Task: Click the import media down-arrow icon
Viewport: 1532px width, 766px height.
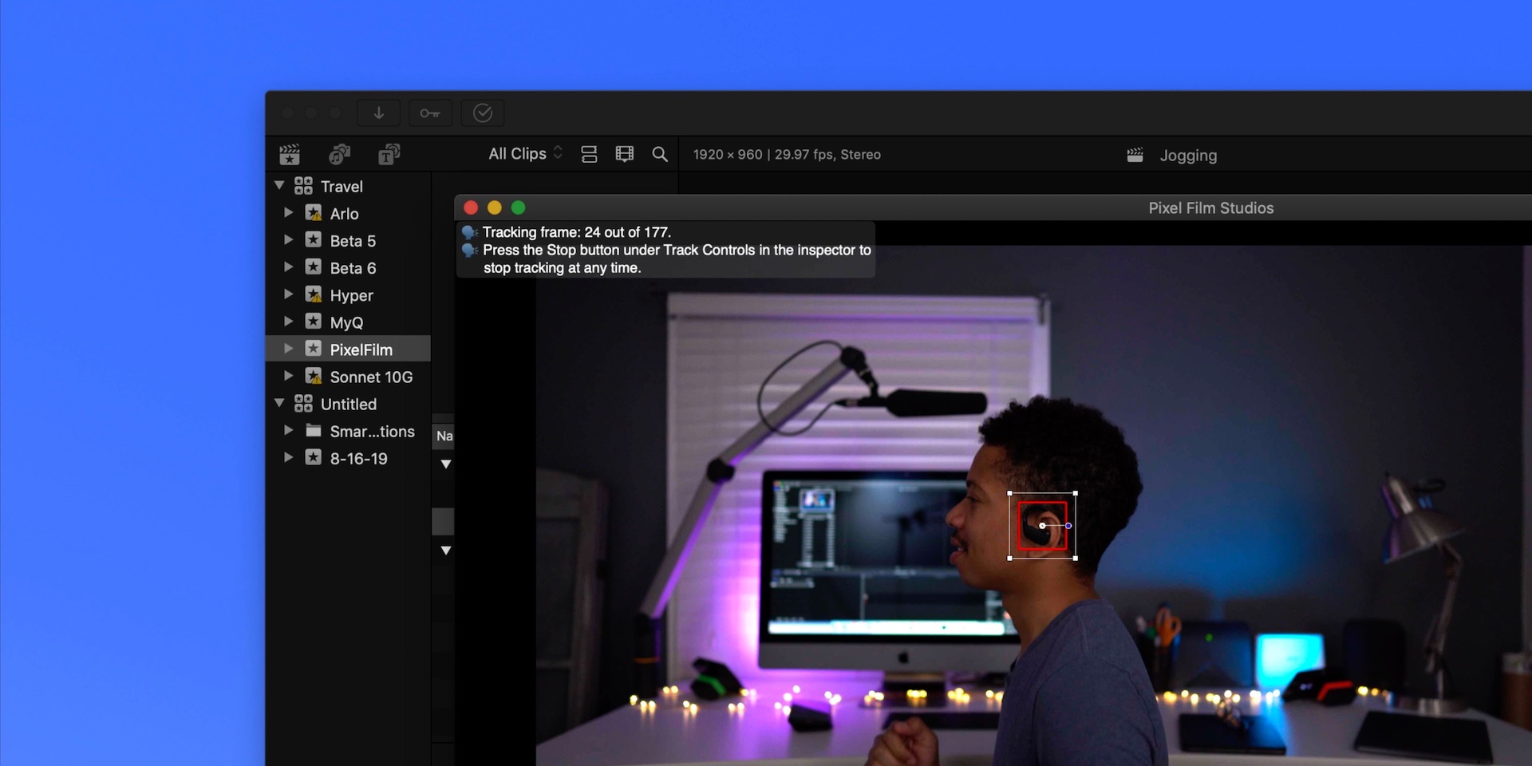Action: 378,113
